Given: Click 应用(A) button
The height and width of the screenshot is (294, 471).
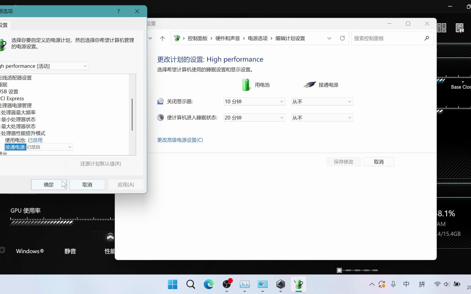Looking at the screenshot, I should [x=126, y=185].
